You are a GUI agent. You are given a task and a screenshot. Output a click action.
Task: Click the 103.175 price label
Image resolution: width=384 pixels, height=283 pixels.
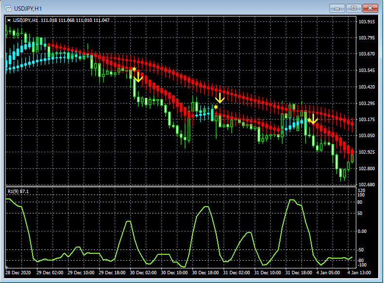pos(367,120)
